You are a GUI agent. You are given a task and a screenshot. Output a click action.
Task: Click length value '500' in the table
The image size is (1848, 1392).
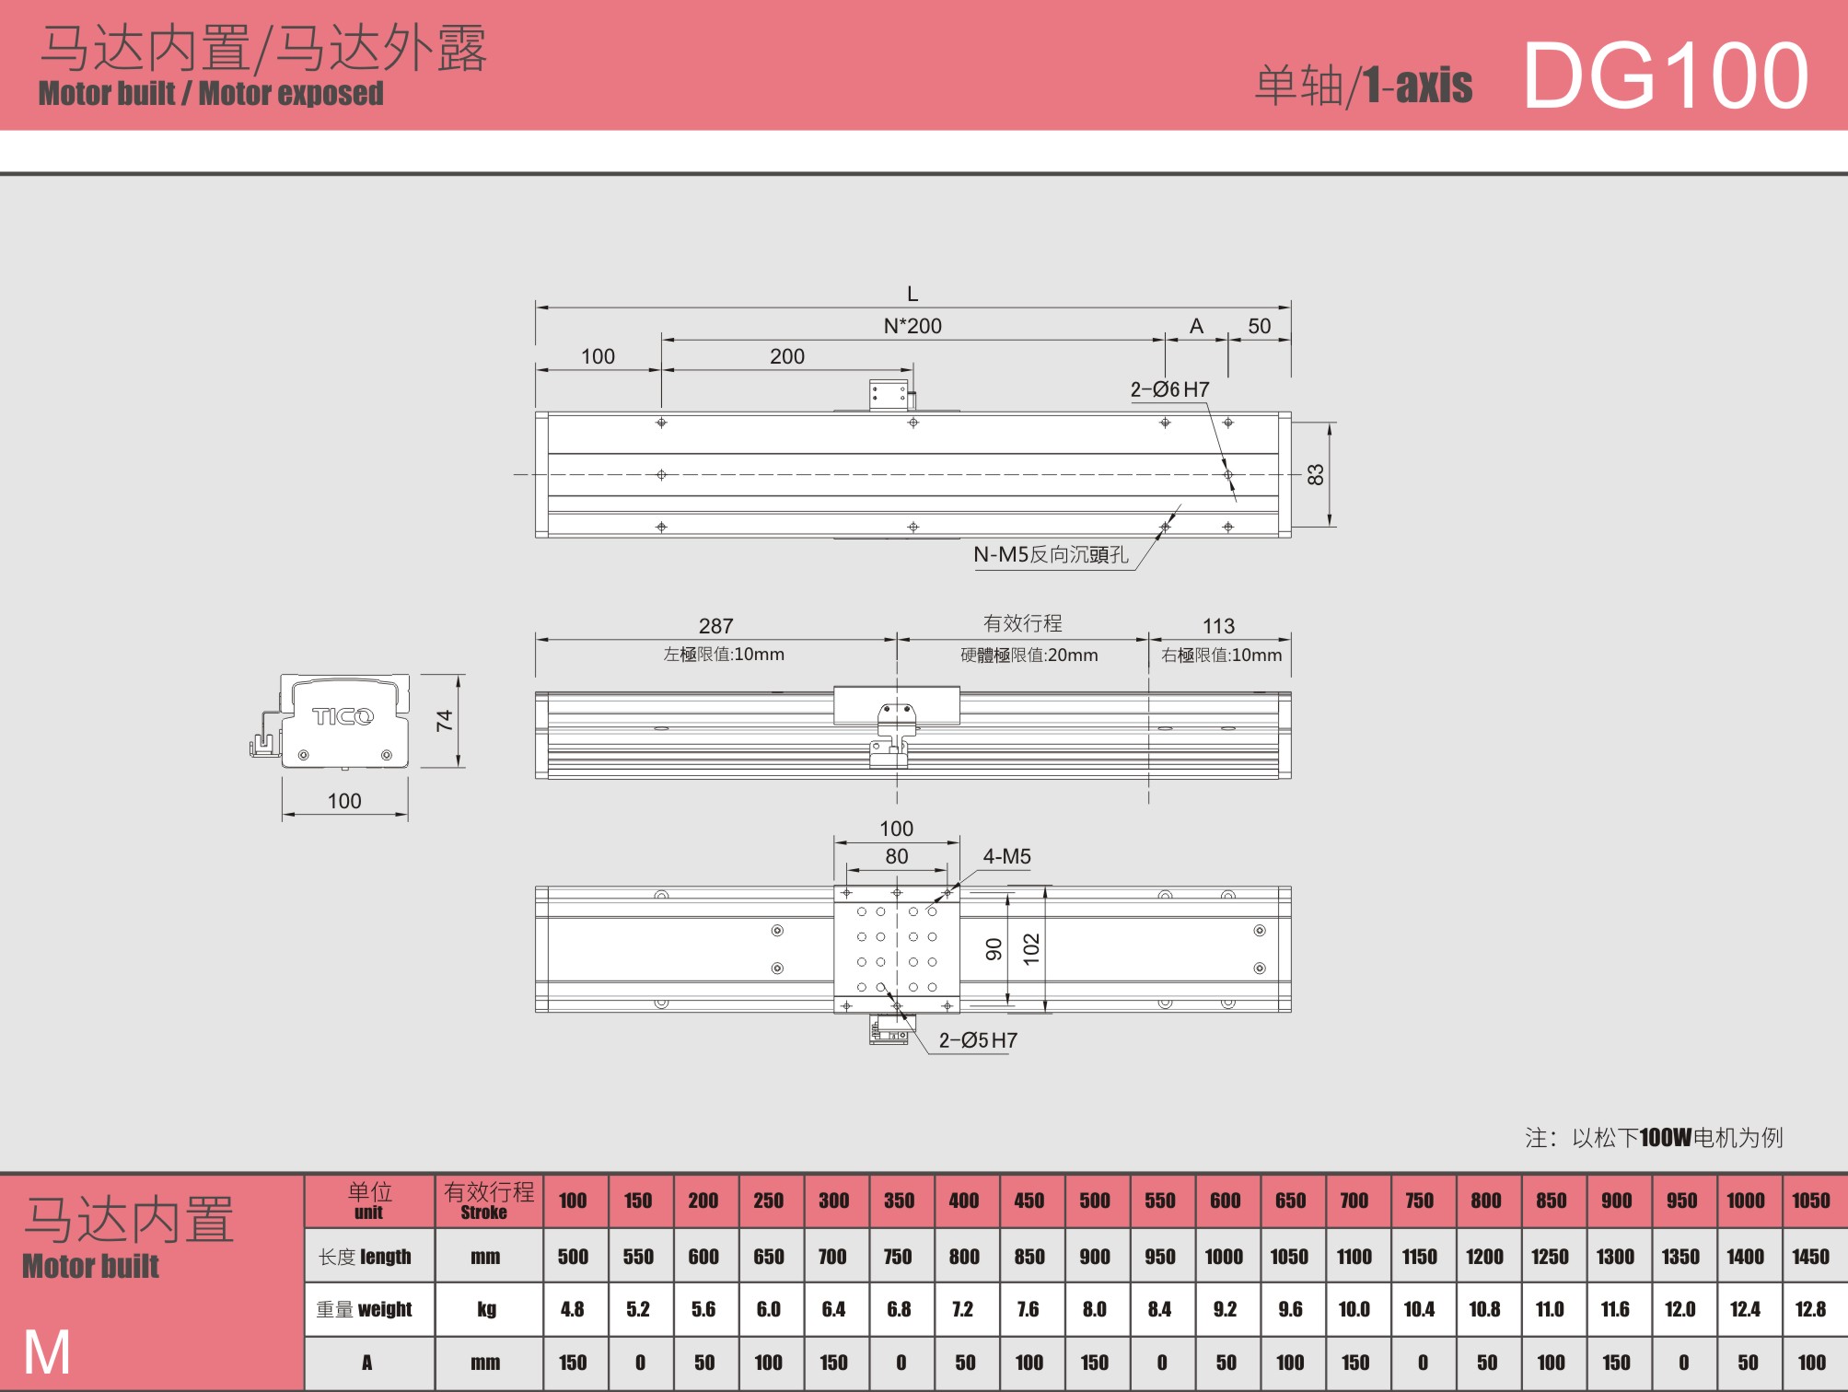[573, 1257]
